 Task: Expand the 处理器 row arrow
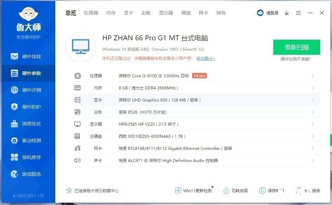click(x=313, y=76)
